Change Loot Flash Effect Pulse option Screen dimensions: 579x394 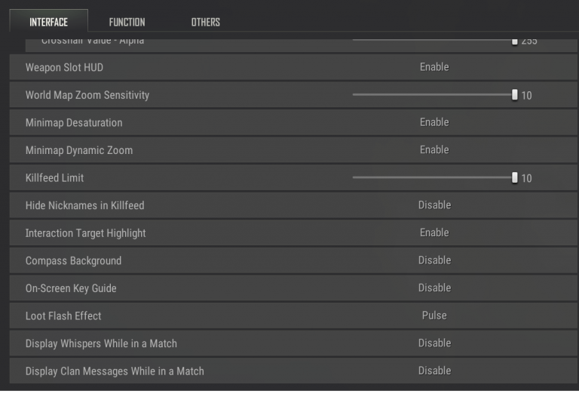coord(434,316)
